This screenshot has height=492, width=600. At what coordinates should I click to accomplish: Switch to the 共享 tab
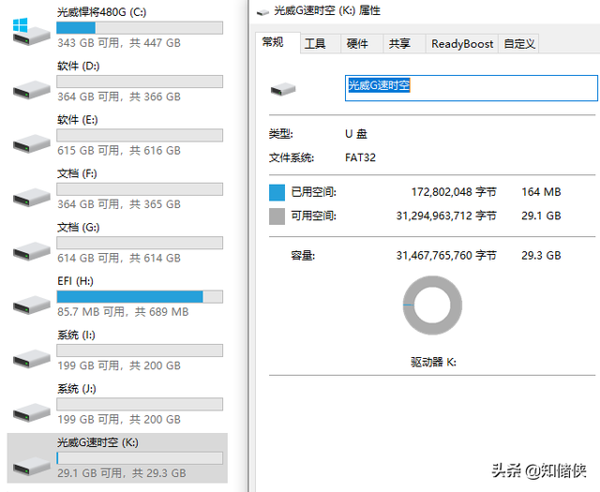(x=399, y=43)
